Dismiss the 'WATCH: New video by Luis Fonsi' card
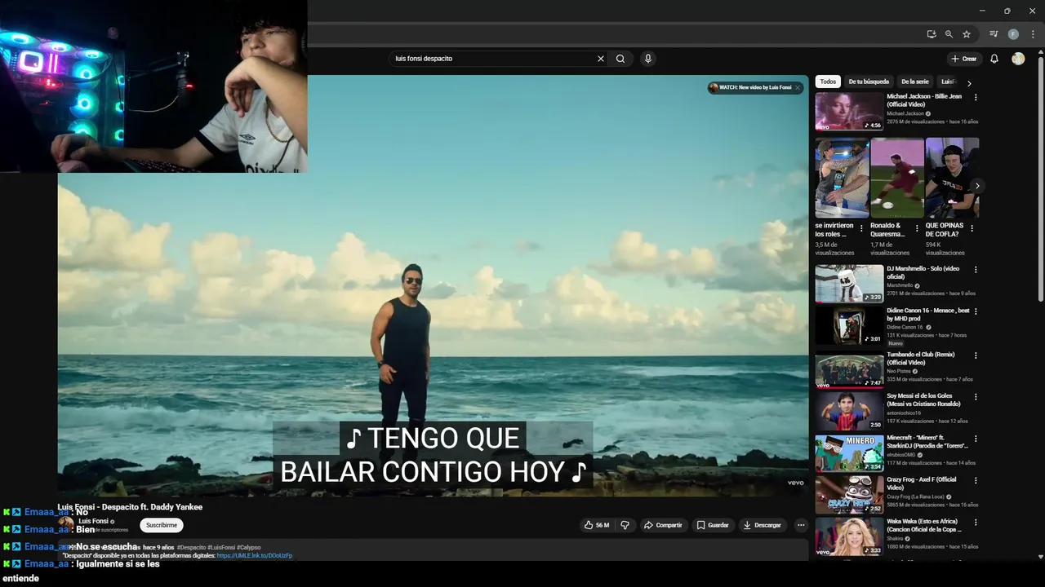 click(x=798, y=87)
